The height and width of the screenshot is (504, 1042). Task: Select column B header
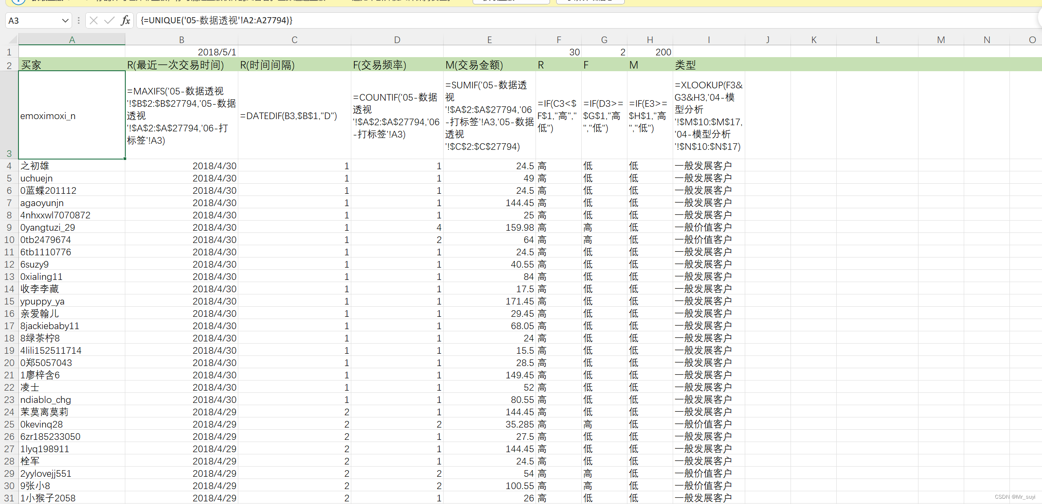coord(181,40)
